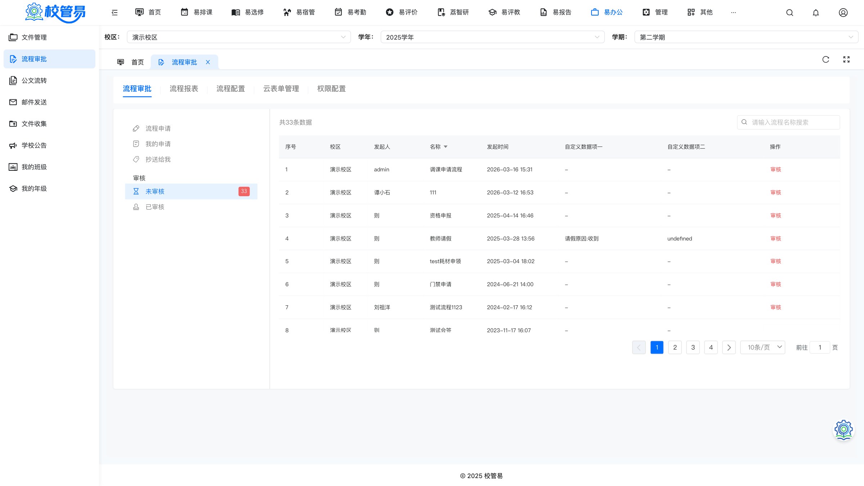The image size is (864, 486).
Task: Open the 管理 top menu
Action: [x=655, y=12]
